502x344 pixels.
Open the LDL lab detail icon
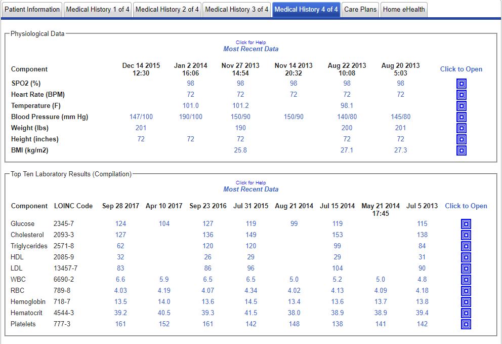466,269
